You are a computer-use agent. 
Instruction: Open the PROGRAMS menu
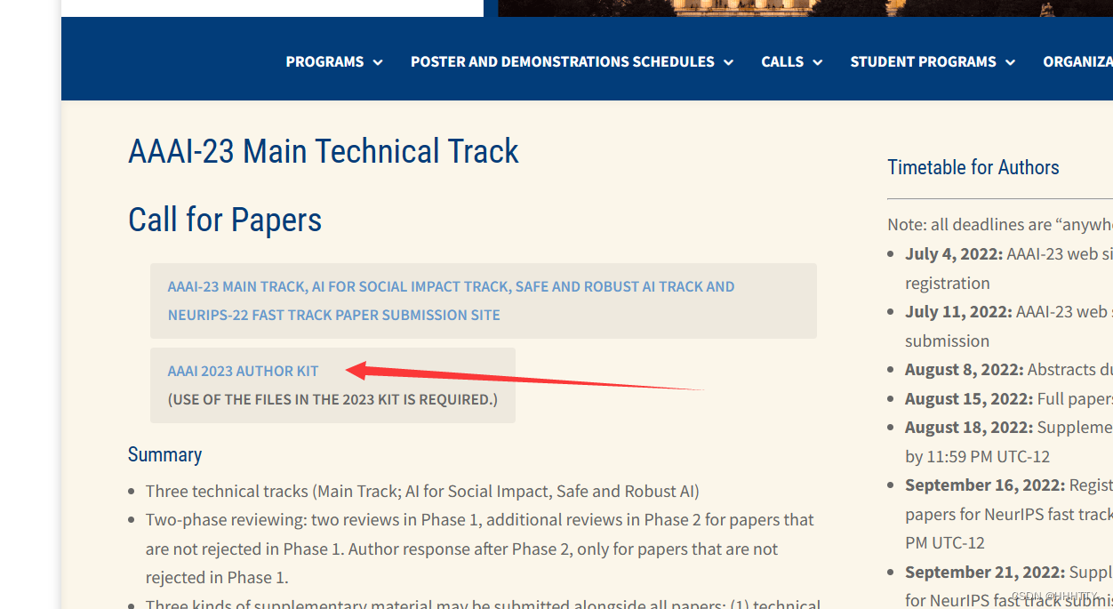pos(324,62)
